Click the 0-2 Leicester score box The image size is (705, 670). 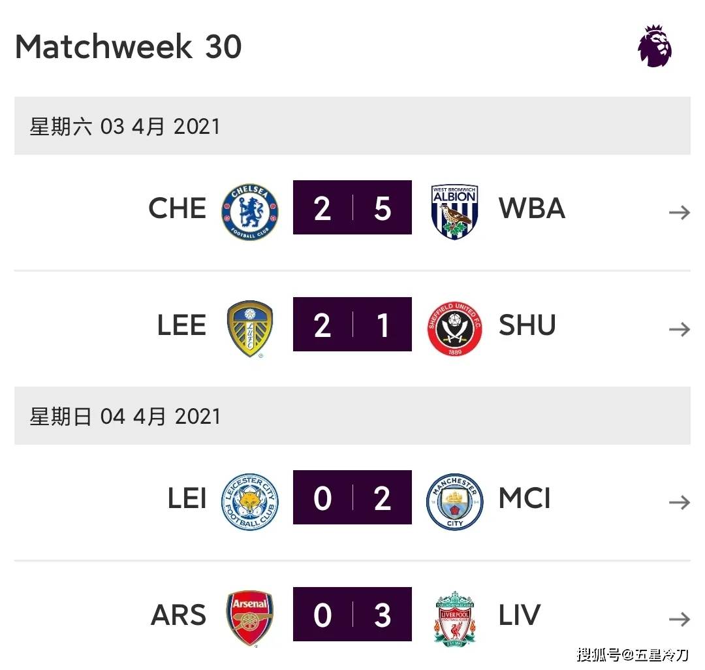(x=352, y=498)
